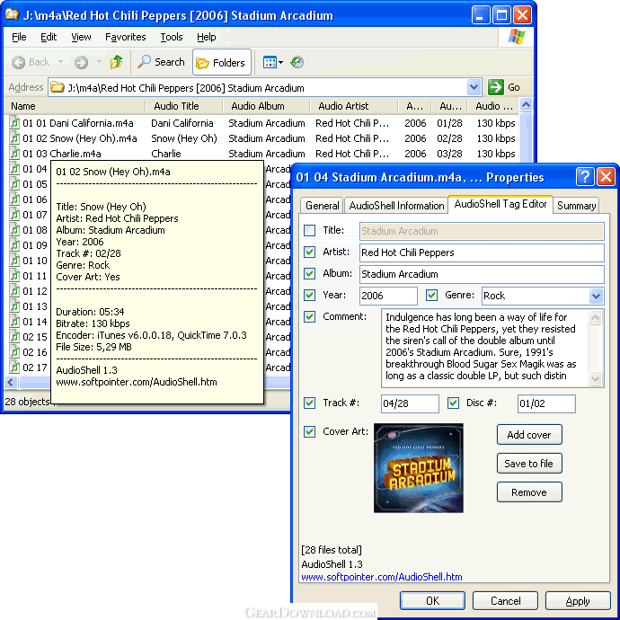
Task: Select file icon of 01 03 Charlie.m4a
Action: click(14, 154)
